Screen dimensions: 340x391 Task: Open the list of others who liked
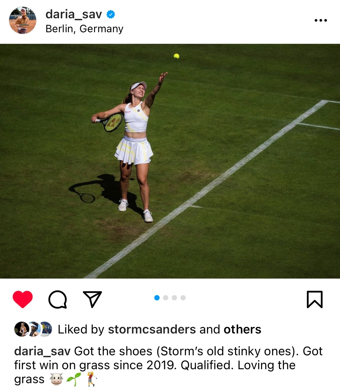pyautogui.click(x=242, y=329)
